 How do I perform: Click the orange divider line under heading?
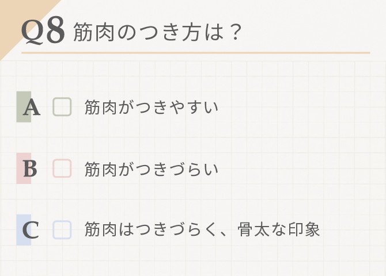tap(196, 52)
